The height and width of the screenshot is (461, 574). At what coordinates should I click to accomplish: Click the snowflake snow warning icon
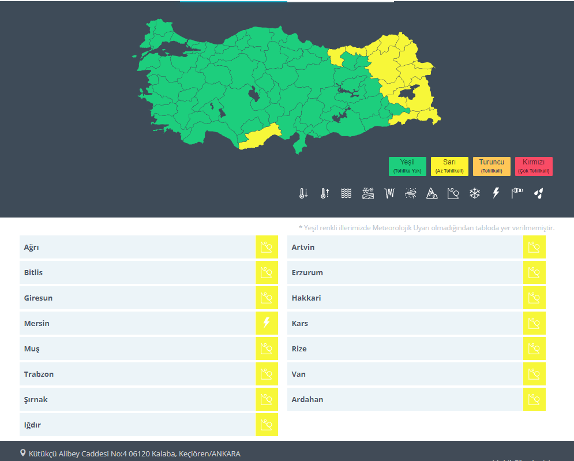click(x=474, y=193)
